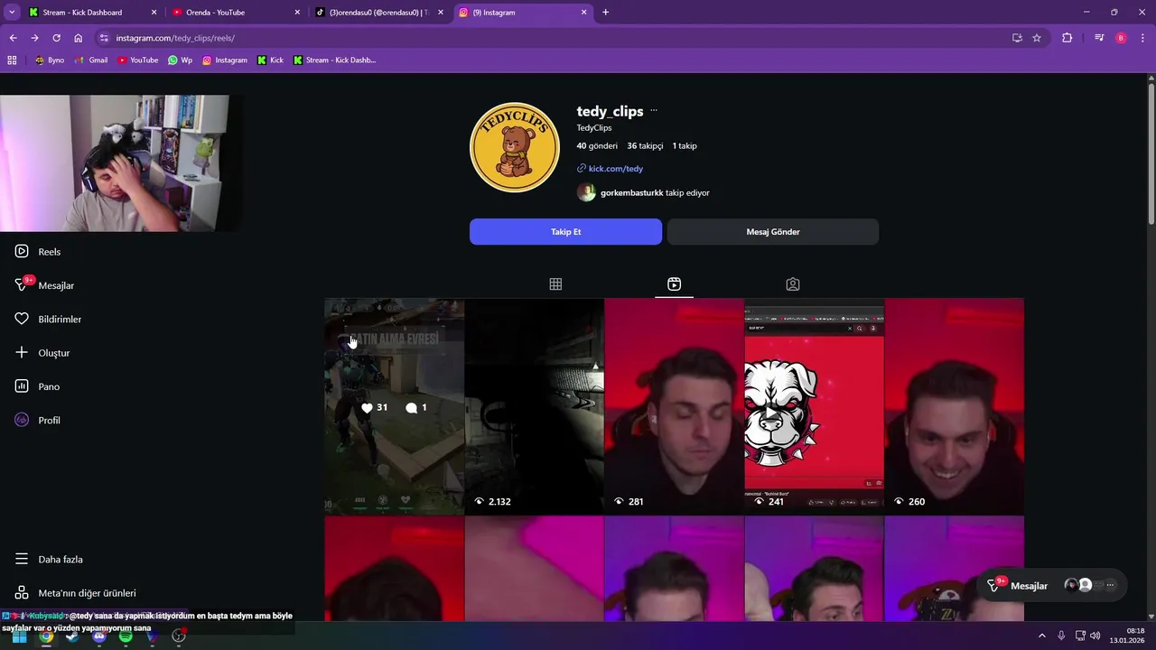The image size is (1156, 650).
Task: Switch to the tagged photos tab
Action: tap(793, 284)
